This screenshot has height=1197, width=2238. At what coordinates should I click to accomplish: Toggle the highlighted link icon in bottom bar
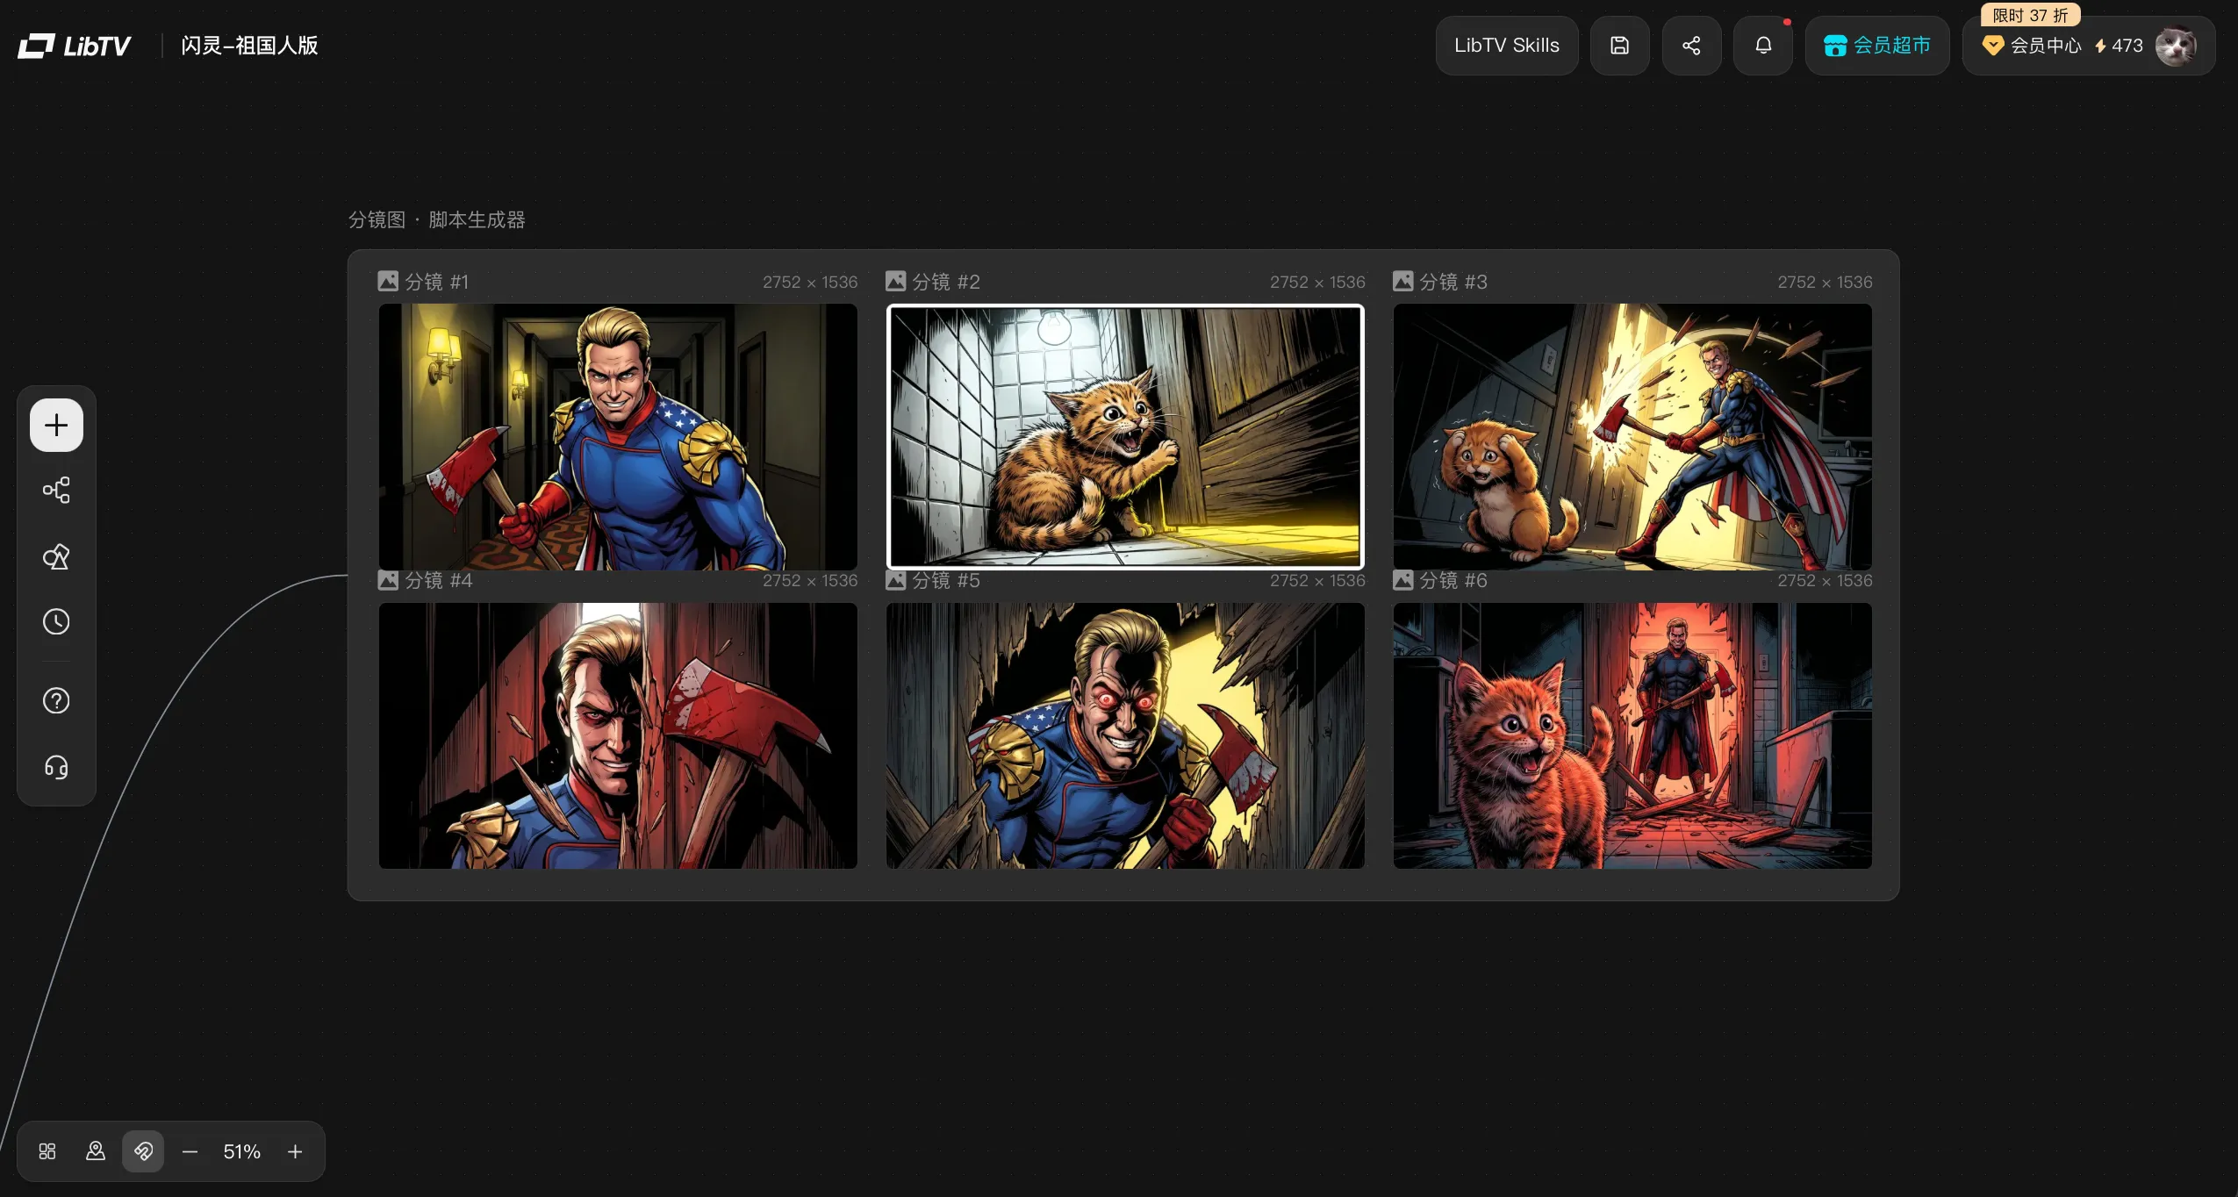(x=143, y=1151)
